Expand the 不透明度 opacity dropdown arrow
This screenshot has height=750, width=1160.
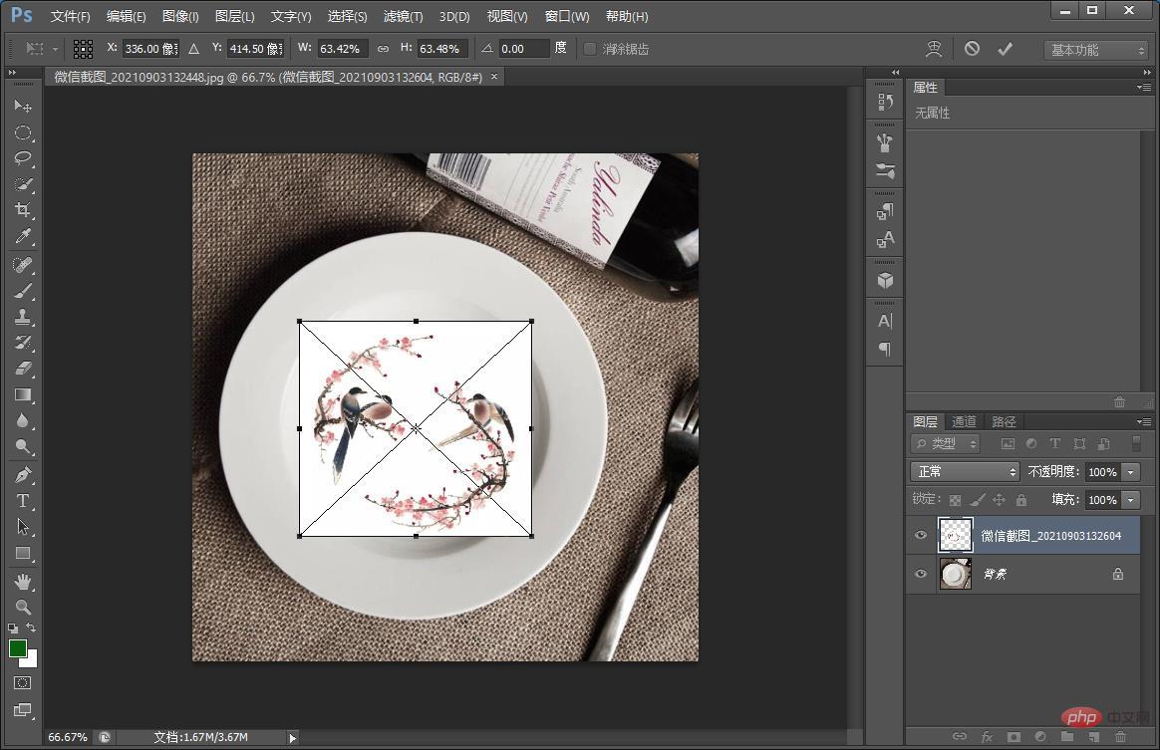pos(1130,472)
